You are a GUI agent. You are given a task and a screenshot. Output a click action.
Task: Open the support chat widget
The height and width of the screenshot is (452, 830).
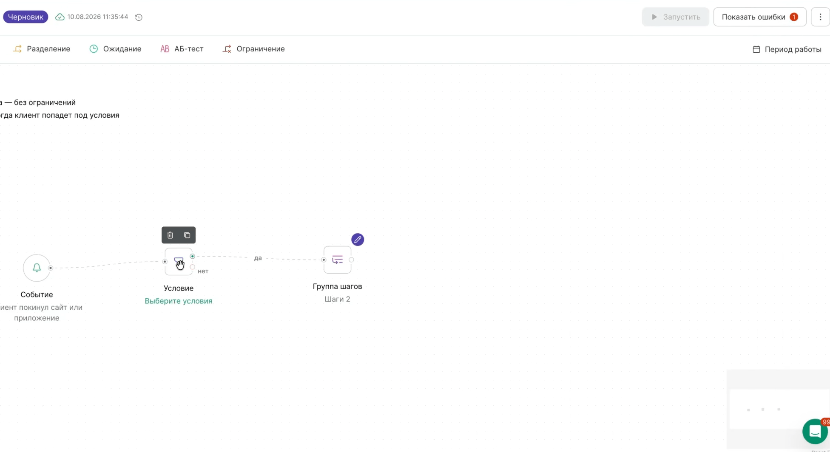coord(815,431)
